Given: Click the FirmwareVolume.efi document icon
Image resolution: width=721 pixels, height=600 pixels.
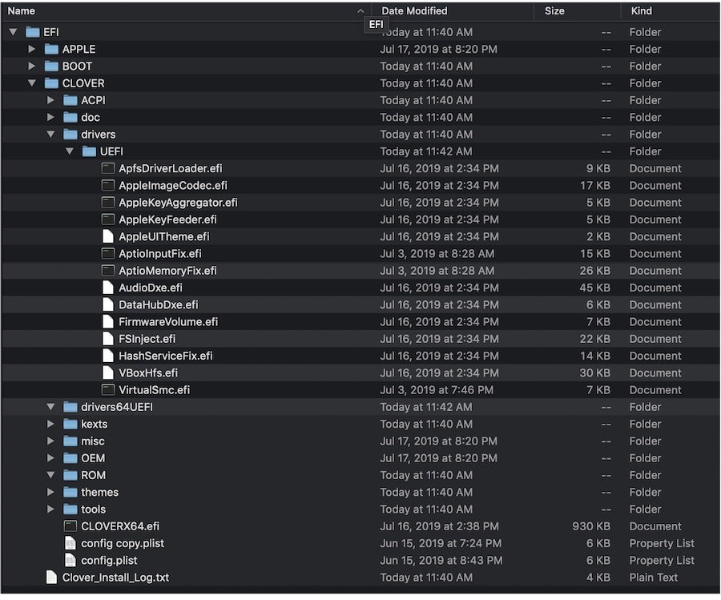Looking at the screenshot, I should coord(108,321).
